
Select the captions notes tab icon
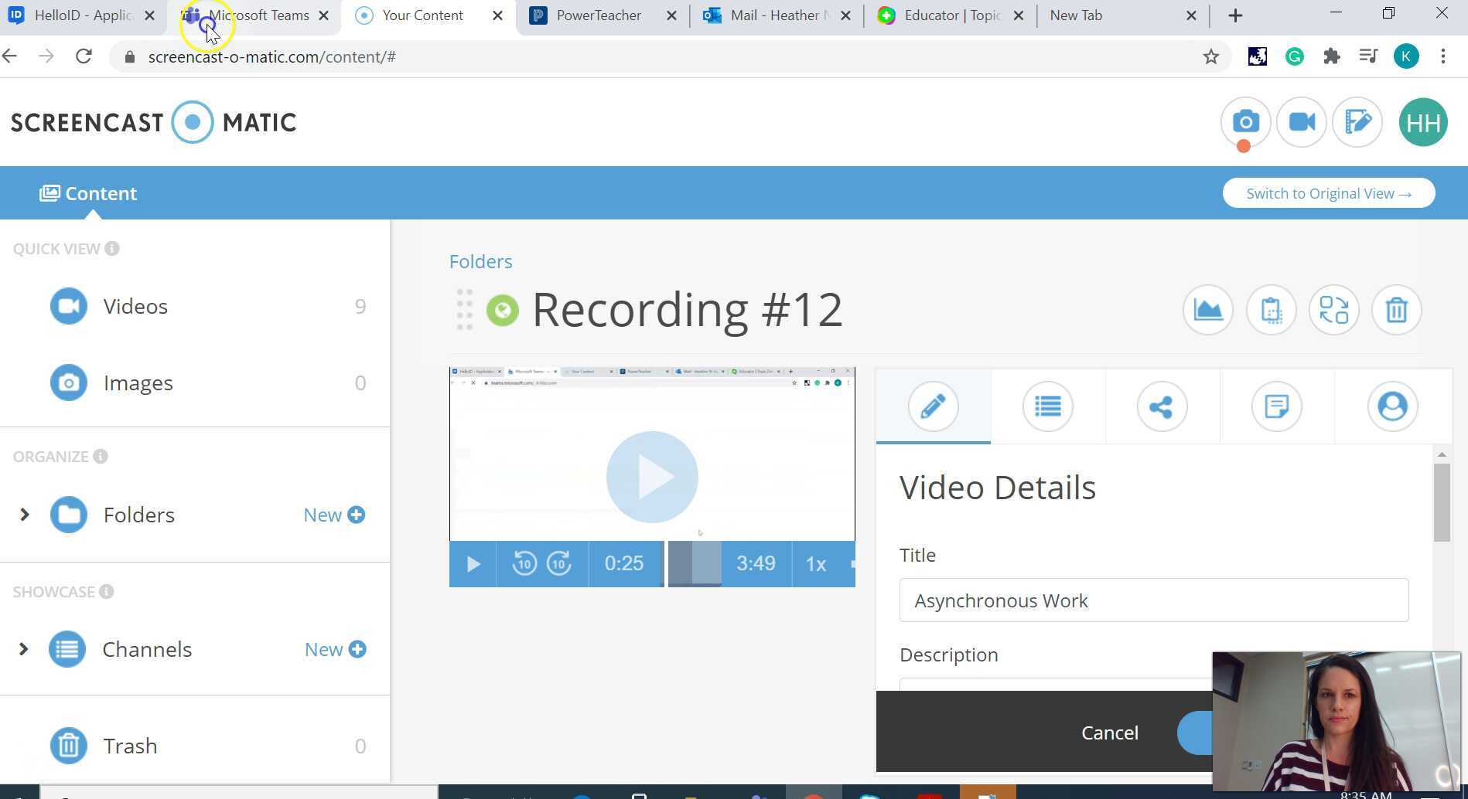[1276, 406]
